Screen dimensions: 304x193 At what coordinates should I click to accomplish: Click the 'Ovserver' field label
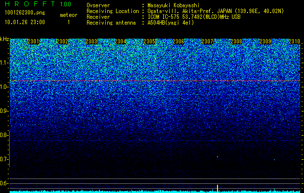click(x=98, y=5)
